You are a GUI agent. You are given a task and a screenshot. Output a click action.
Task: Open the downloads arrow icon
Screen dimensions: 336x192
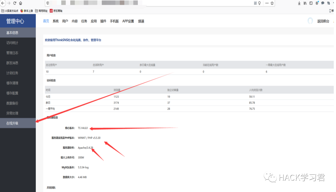pyautogui.click(x=299, y=3)
